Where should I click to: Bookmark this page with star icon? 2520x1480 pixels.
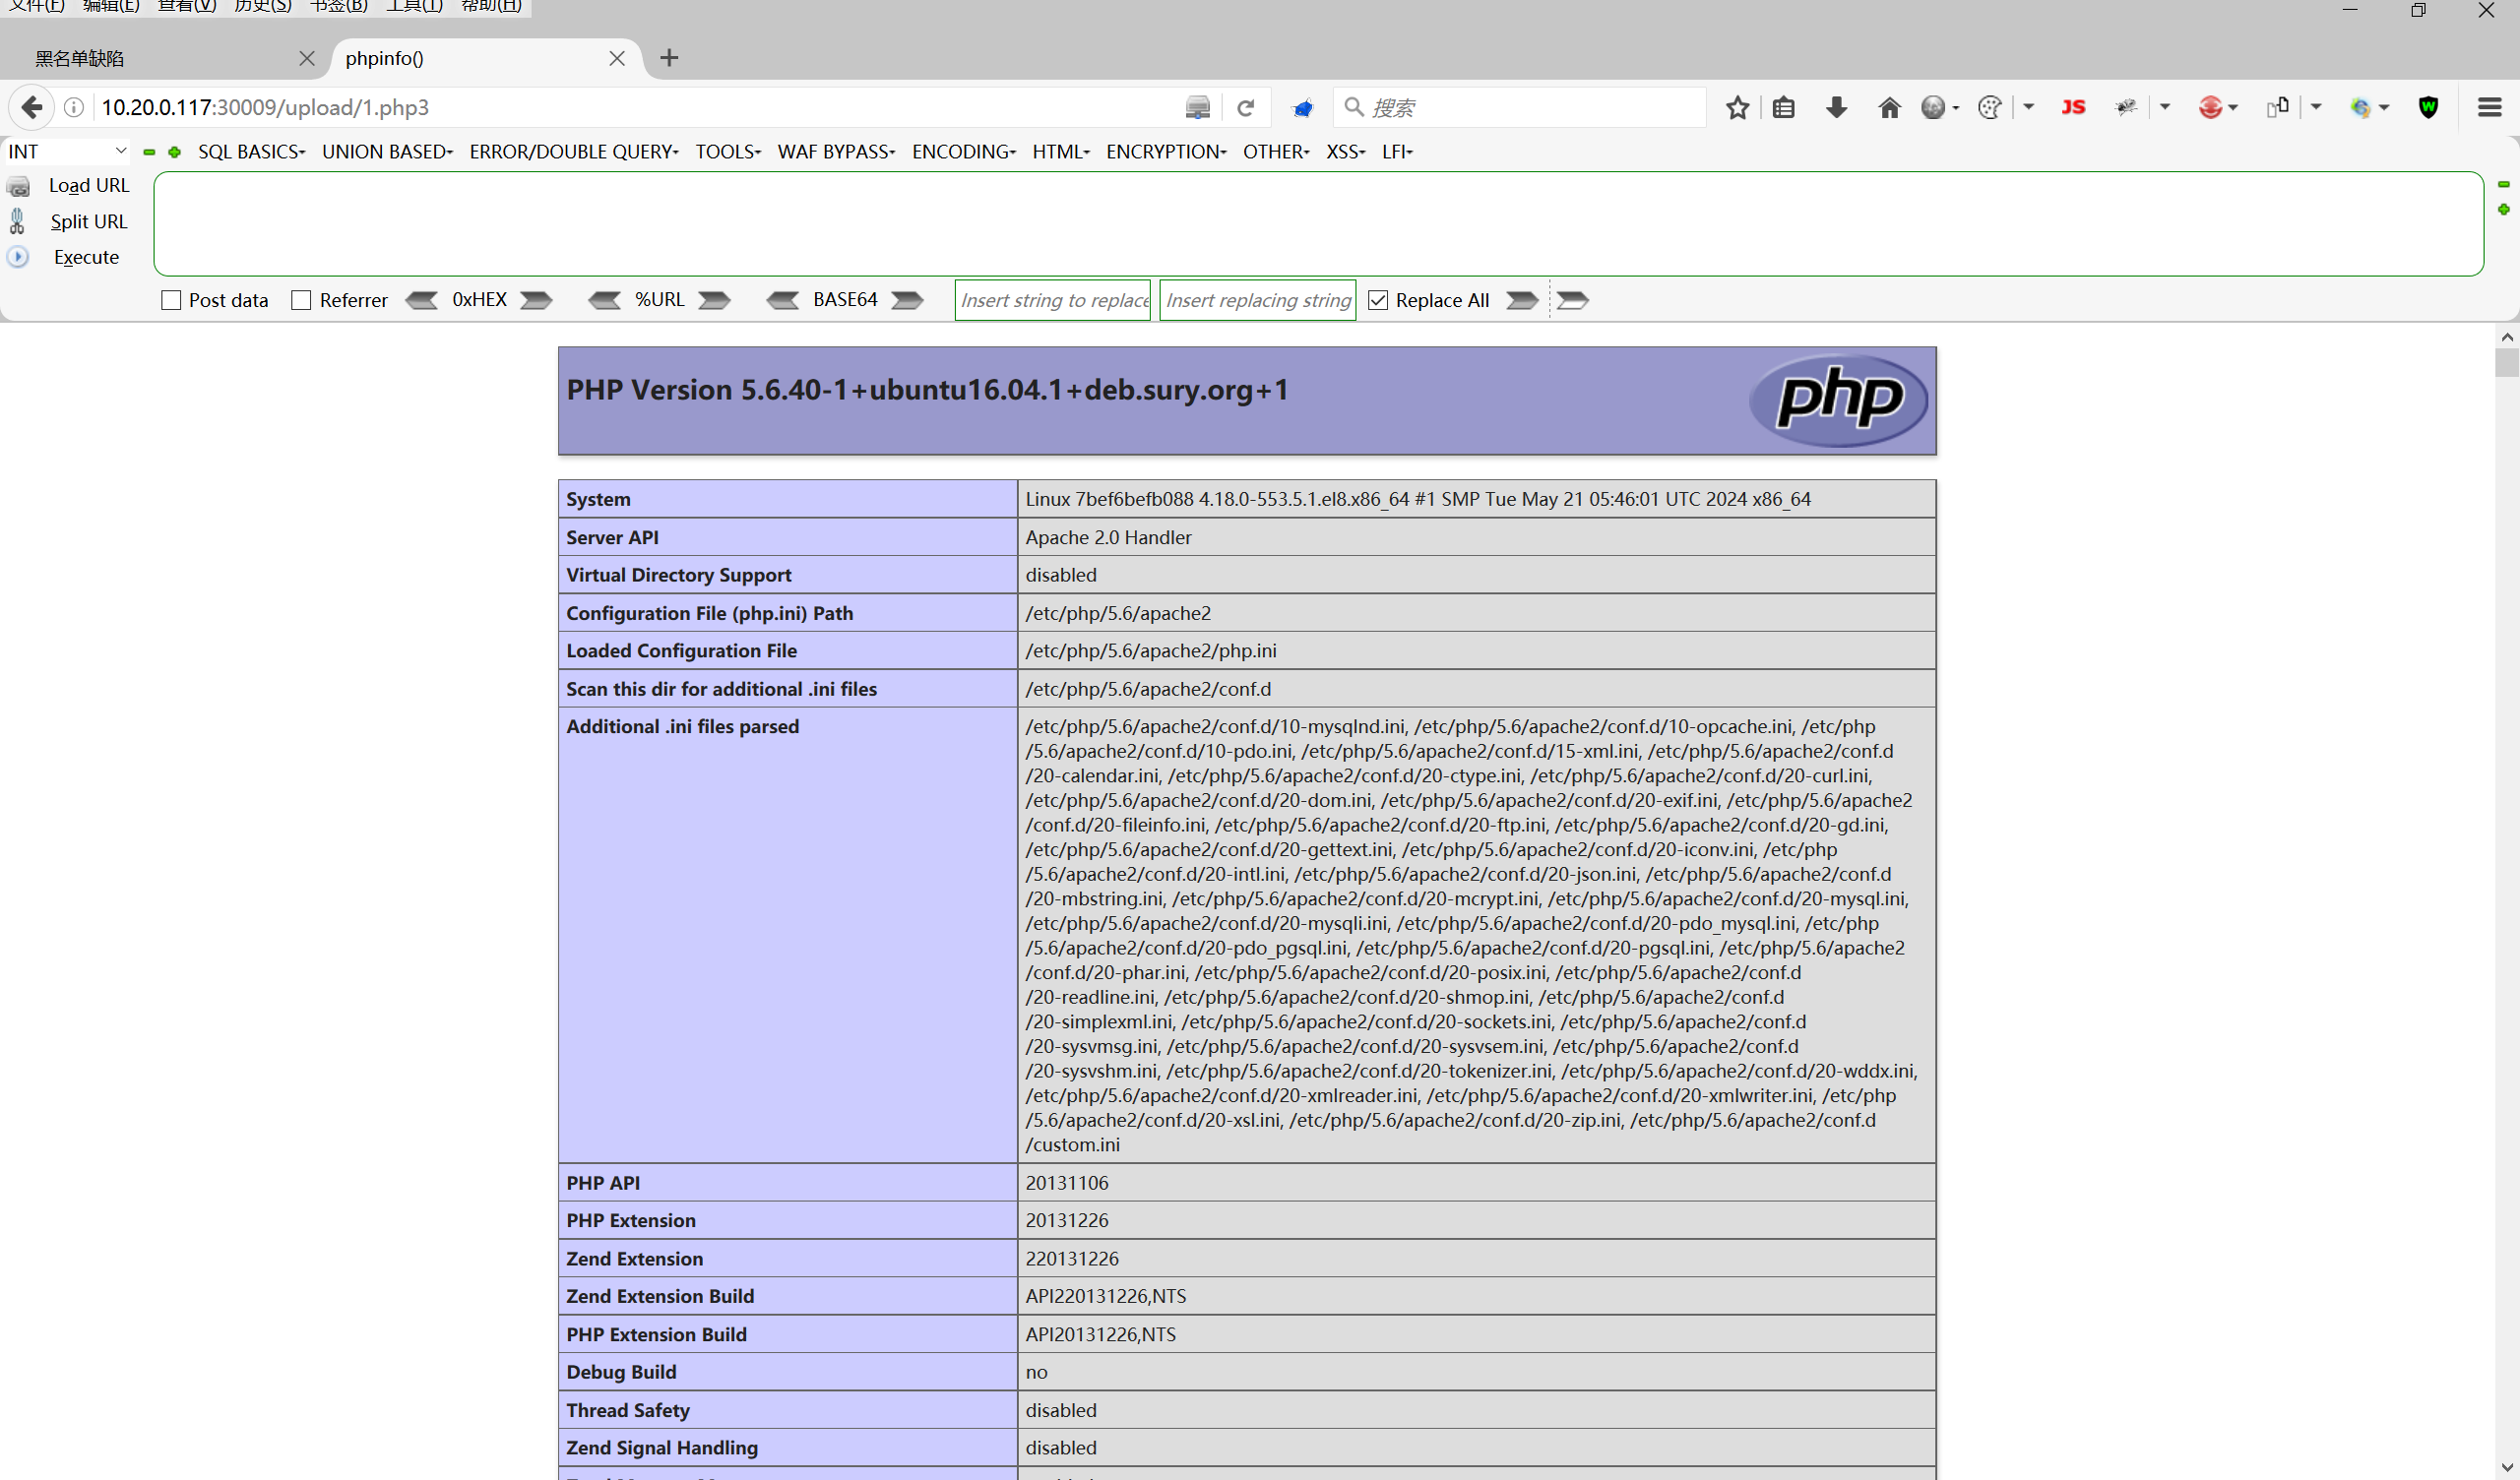coord(1737,107)
